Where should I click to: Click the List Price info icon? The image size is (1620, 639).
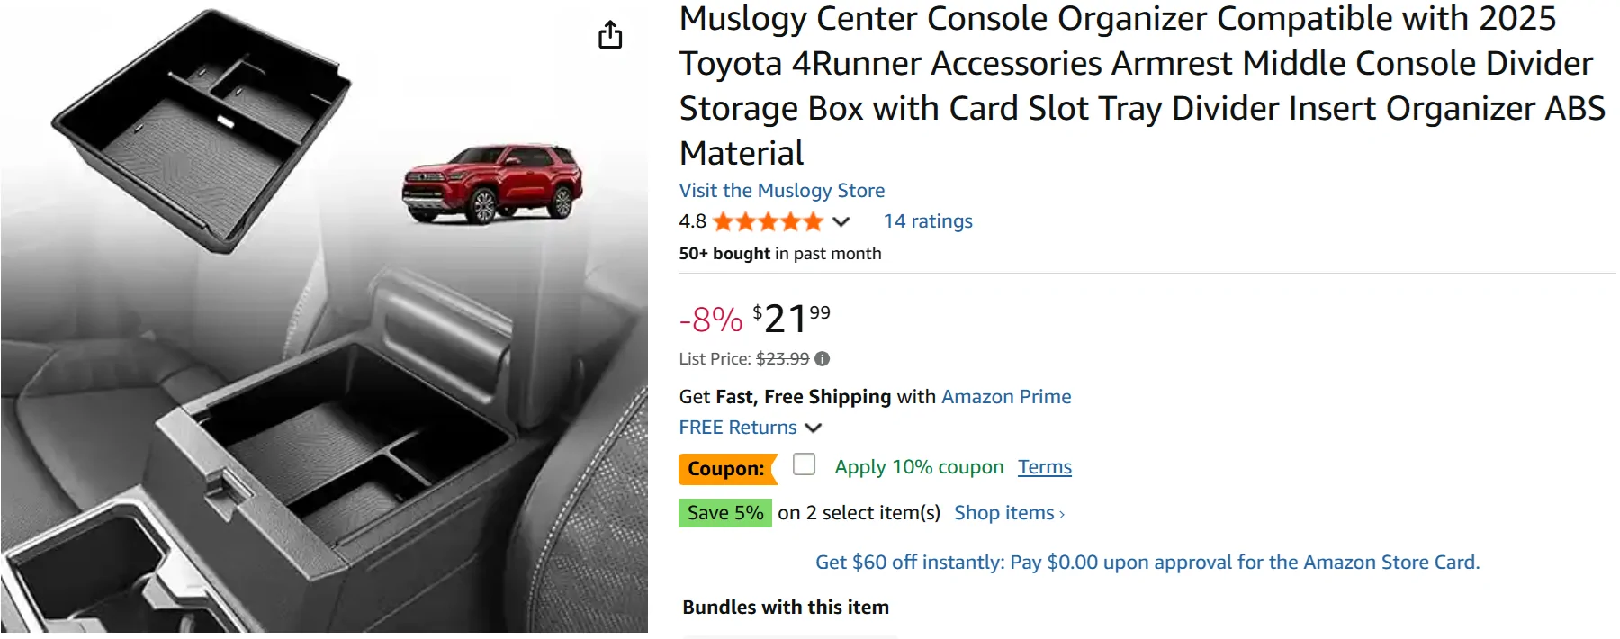[822, 359]
